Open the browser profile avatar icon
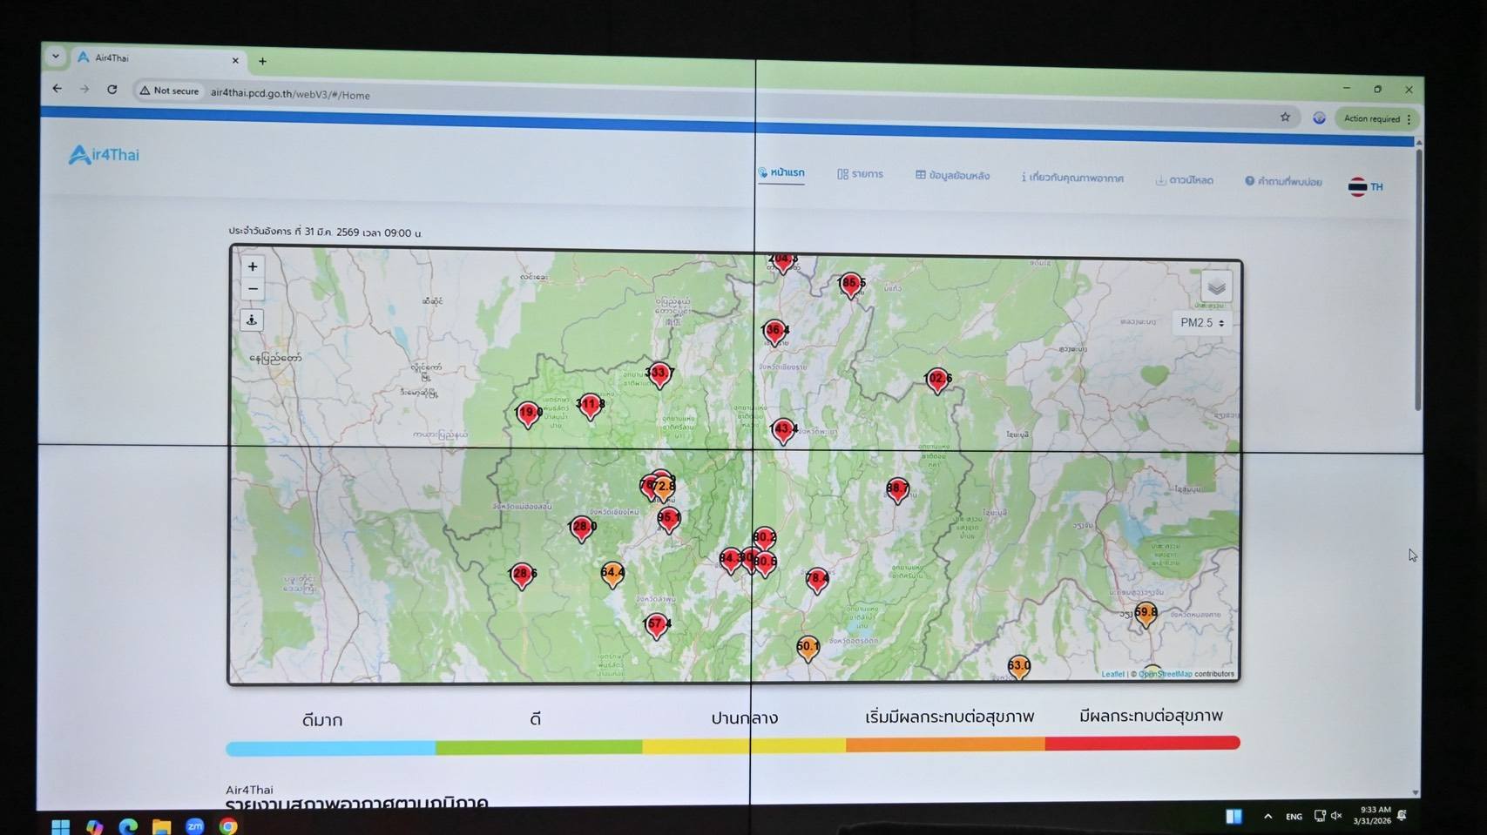 click(1319, 118)
